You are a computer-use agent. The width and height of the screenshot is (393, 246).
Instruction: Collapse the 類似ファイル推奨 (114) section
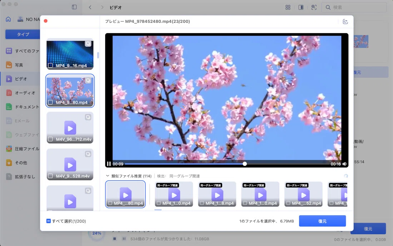[x=108, y=176]
